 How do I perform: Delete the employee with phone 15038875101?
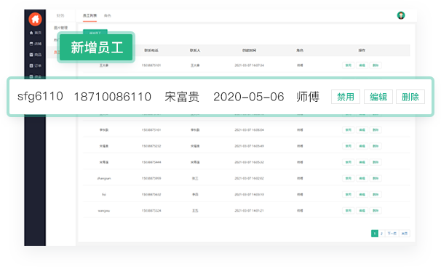coord(376,65)
